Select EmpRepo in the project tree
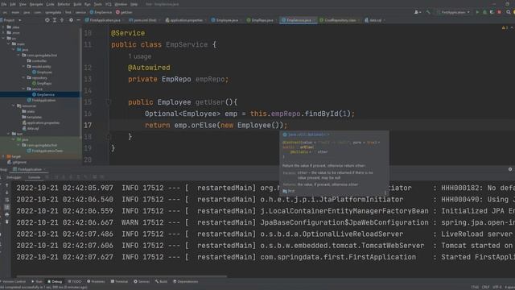This screenshot has height=290, width=515. point(42,84)
